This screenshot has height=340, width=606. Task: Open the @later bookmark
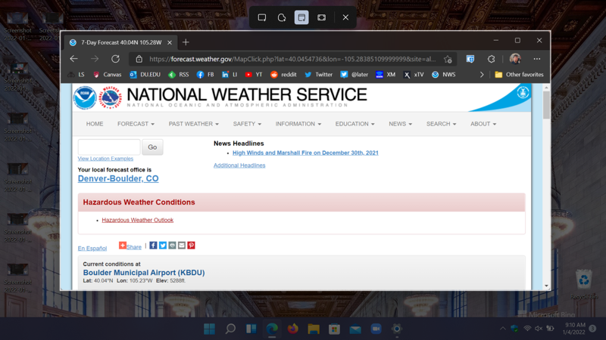point(354,75)
